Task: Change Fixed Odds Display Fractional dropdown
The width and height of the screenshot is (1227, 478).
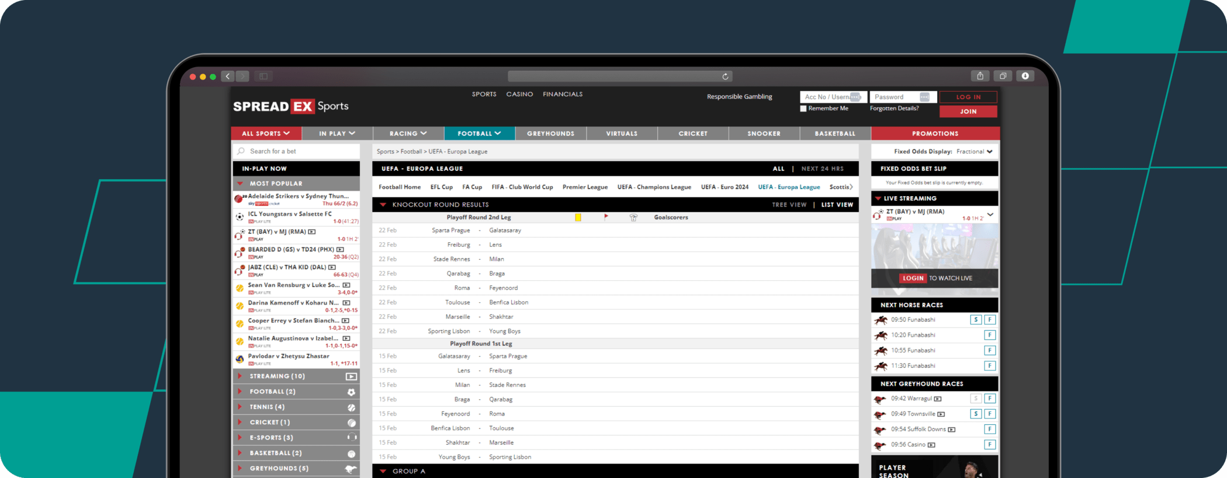Action: pyautogui.click(x=974, y=152)
